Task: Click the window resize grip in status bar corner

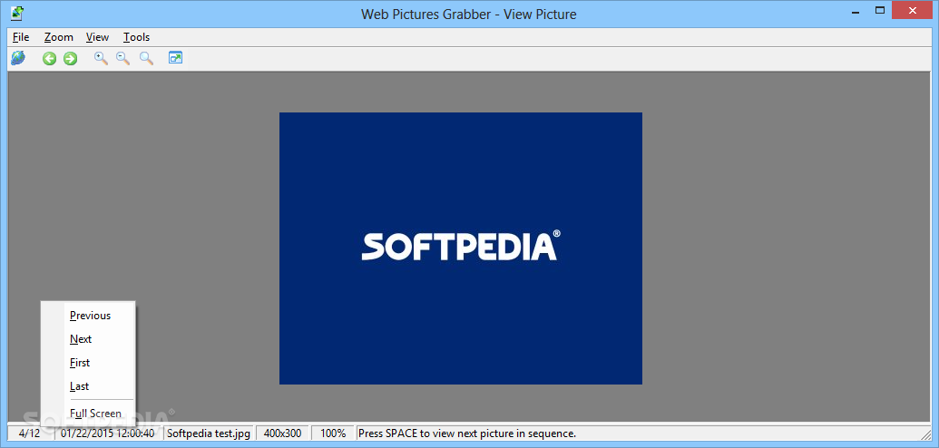Action: pos(925,433)
